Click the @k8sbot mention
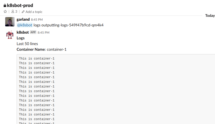Screen dimensions: 215x124 click(x=25, y=25)
